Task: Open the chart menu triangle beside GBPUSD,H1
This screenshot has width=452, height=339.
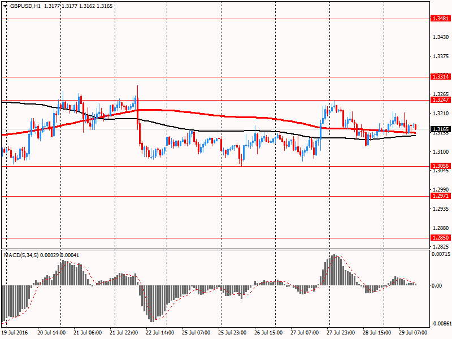Action: (6, 6)
